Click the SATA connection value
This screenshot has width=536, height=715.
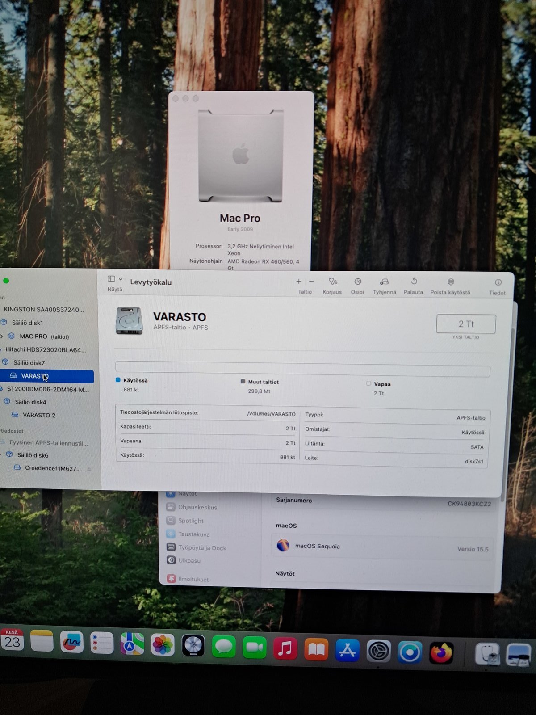pyautogui.click(x=477, y=447)
